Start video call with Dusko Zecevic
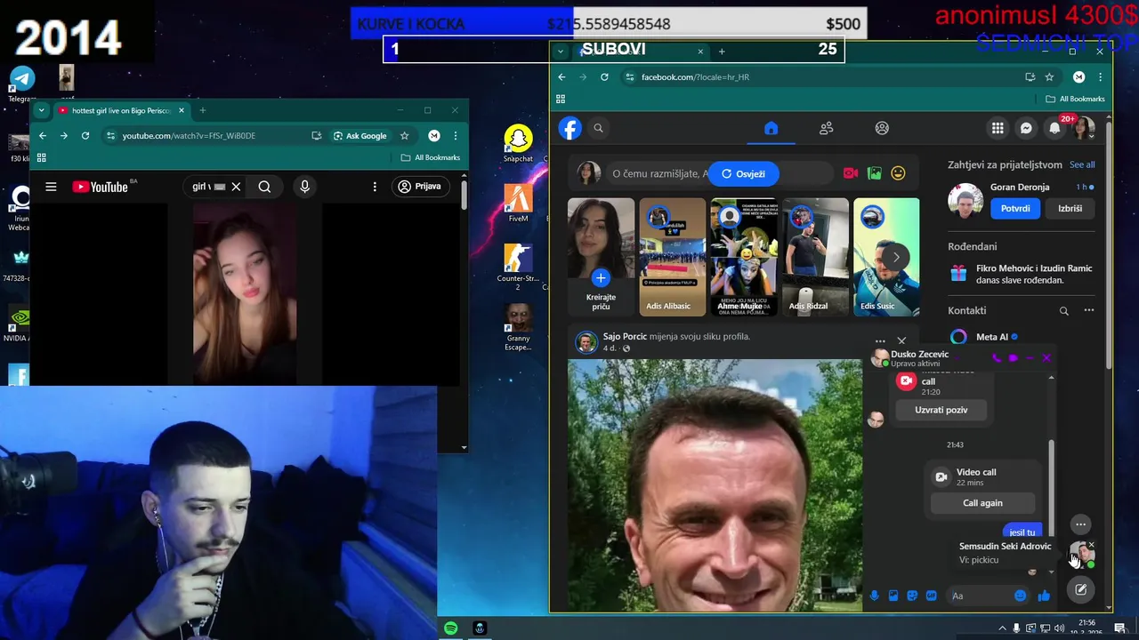This screenshot has width=1139, height=640. 1013,357
